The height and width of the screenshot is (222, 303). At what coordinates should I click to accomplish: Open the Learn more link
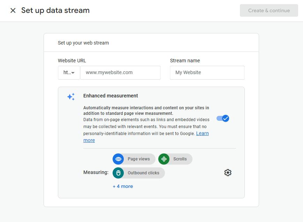[x=202, y=133]
